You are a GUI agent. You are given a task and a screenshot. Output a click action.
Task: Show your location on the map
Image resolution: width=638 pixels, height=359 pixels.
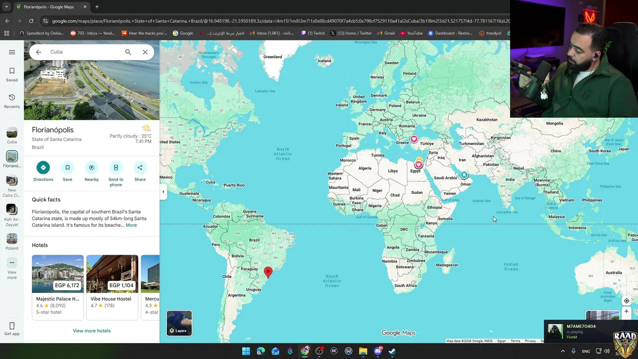coord(627,301)
